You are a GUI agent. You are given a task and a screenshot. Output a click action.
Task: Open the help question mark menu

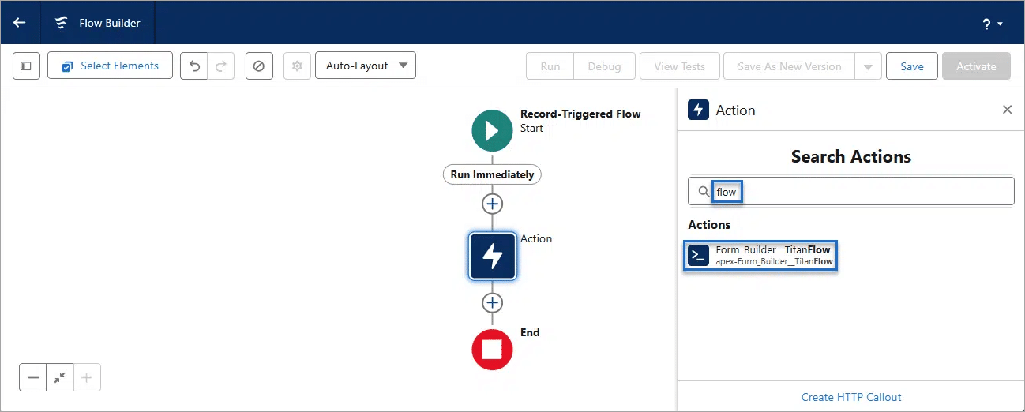[992, 24]
